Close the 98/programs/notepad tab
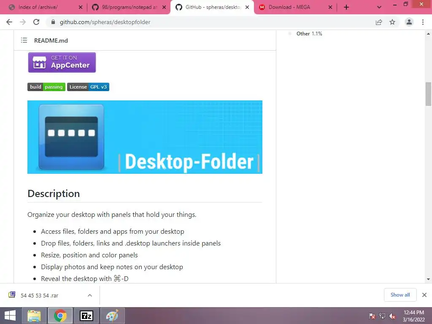This screenshot has width=432, height=324. [x=164, y=8]
